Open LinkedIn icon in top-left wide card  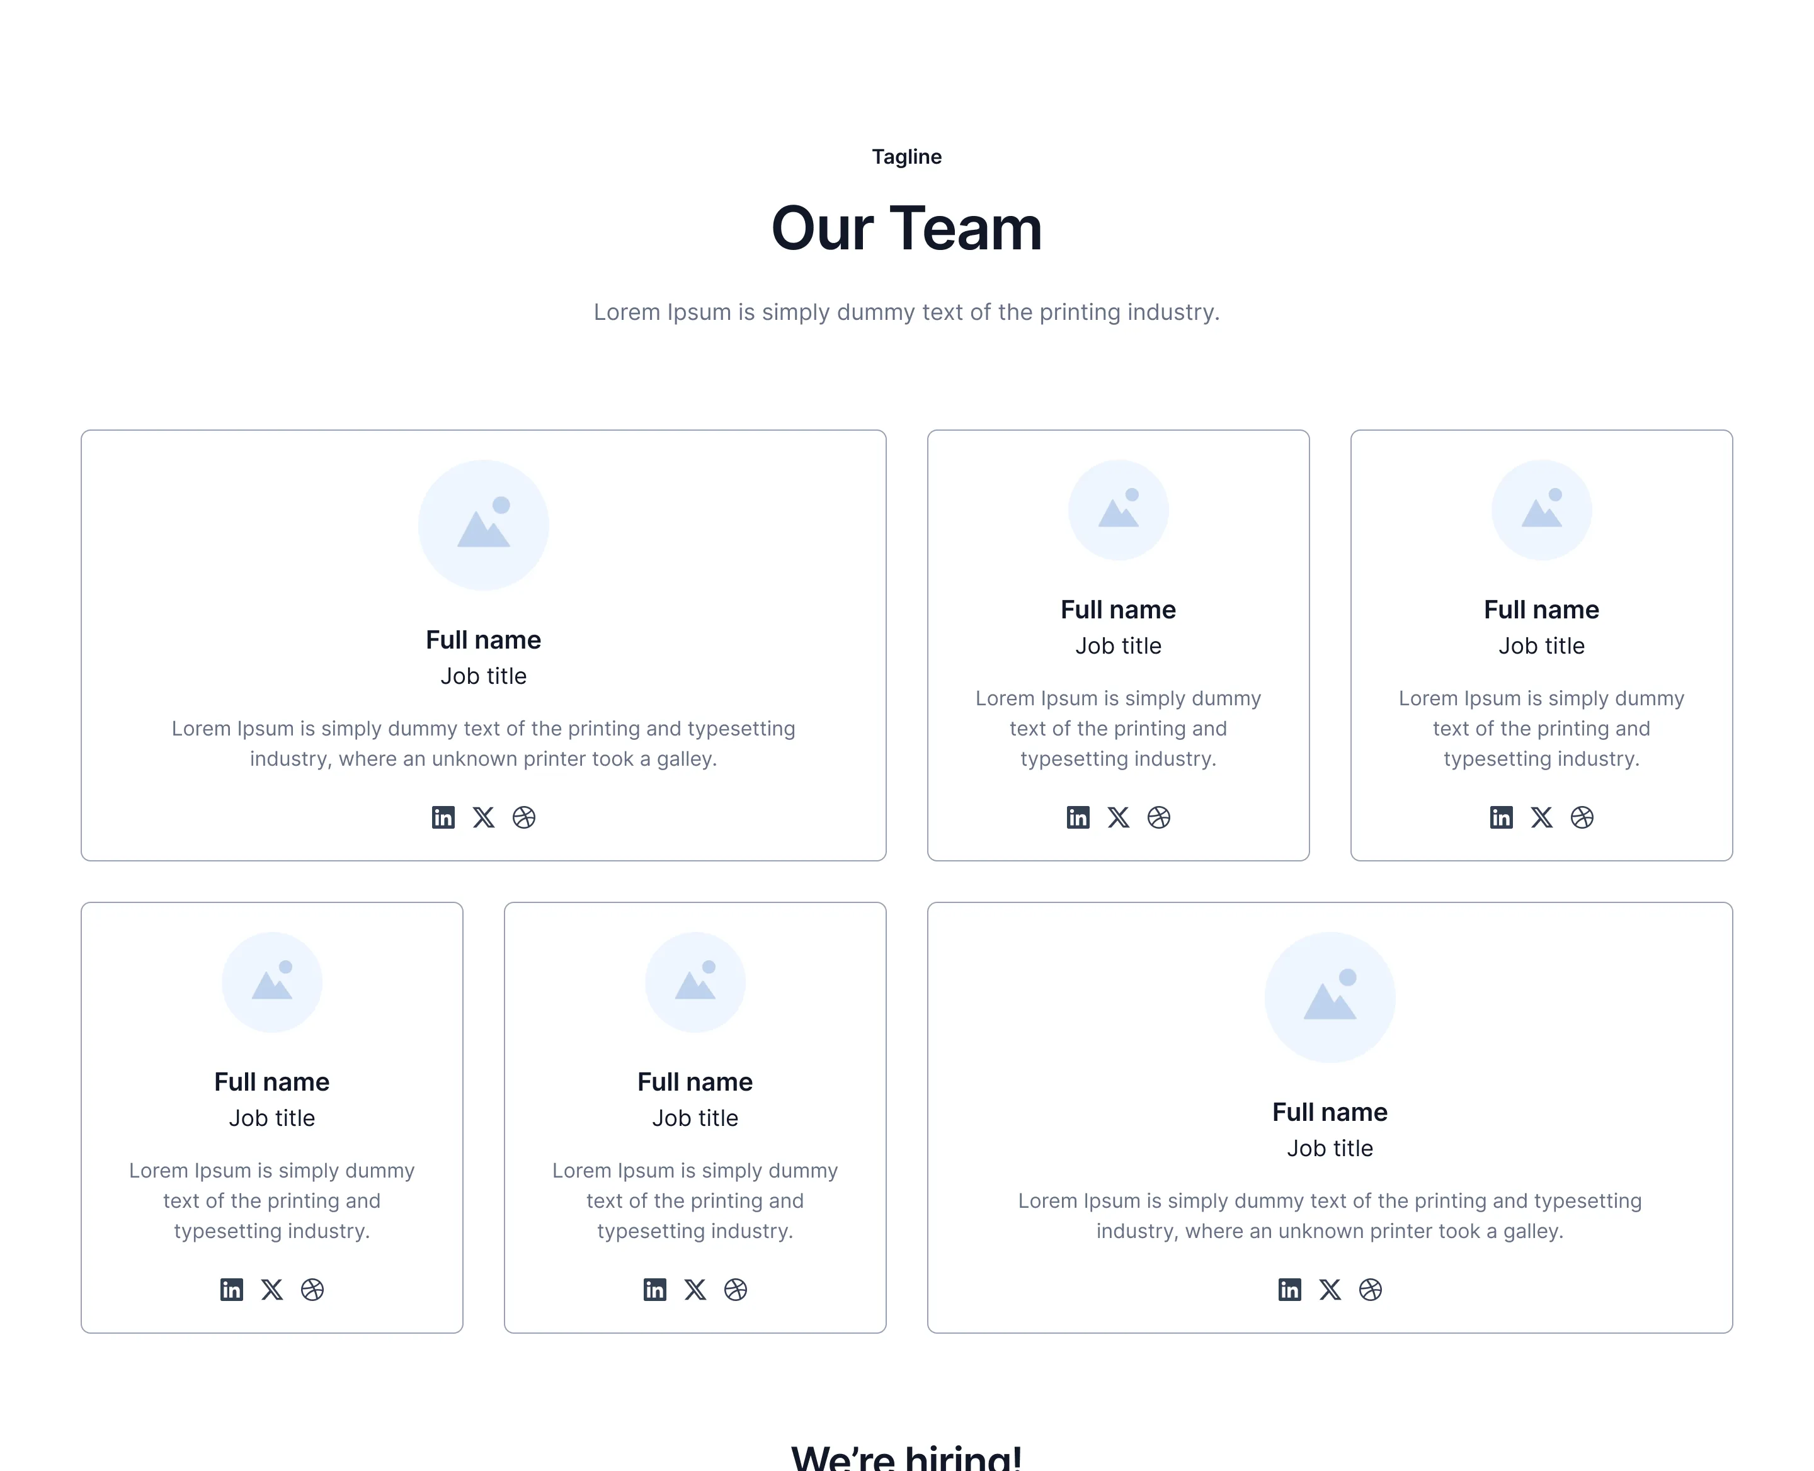(x=443, y=817)
